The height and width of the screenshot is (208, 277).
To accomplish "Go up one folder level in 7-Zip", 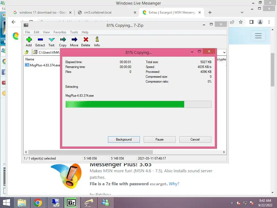I will click(27, 52).
